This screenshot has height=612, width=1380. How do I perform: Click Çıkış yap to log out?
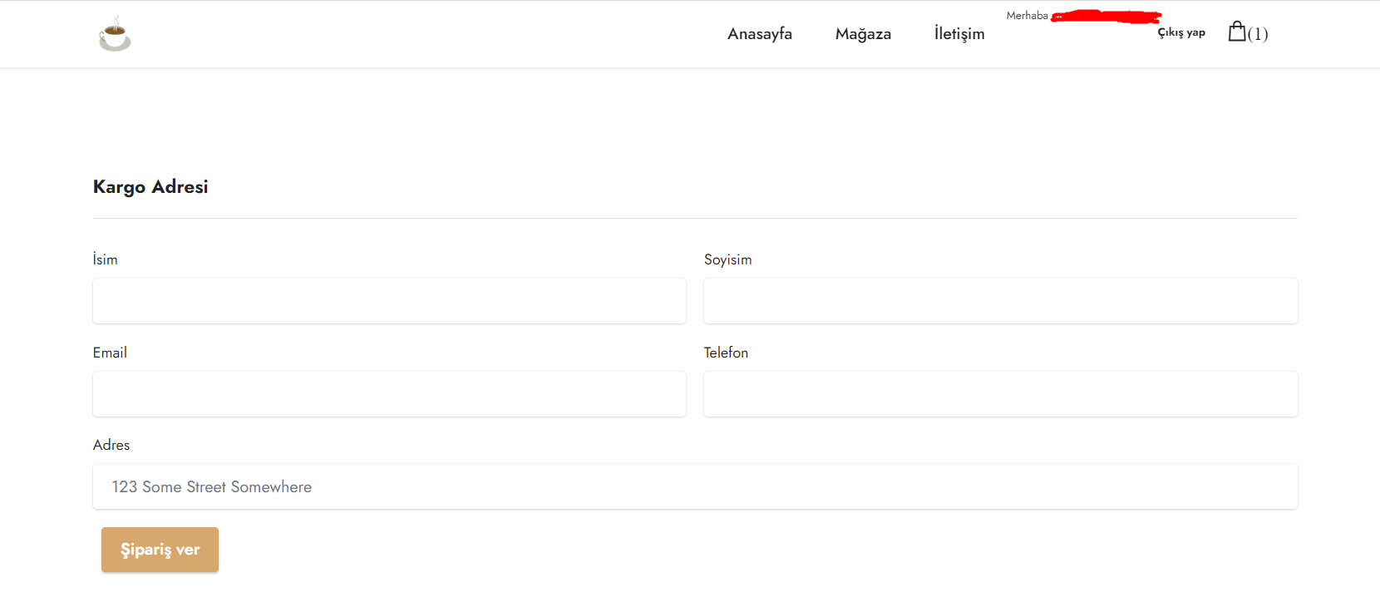tap(1181, 32)
